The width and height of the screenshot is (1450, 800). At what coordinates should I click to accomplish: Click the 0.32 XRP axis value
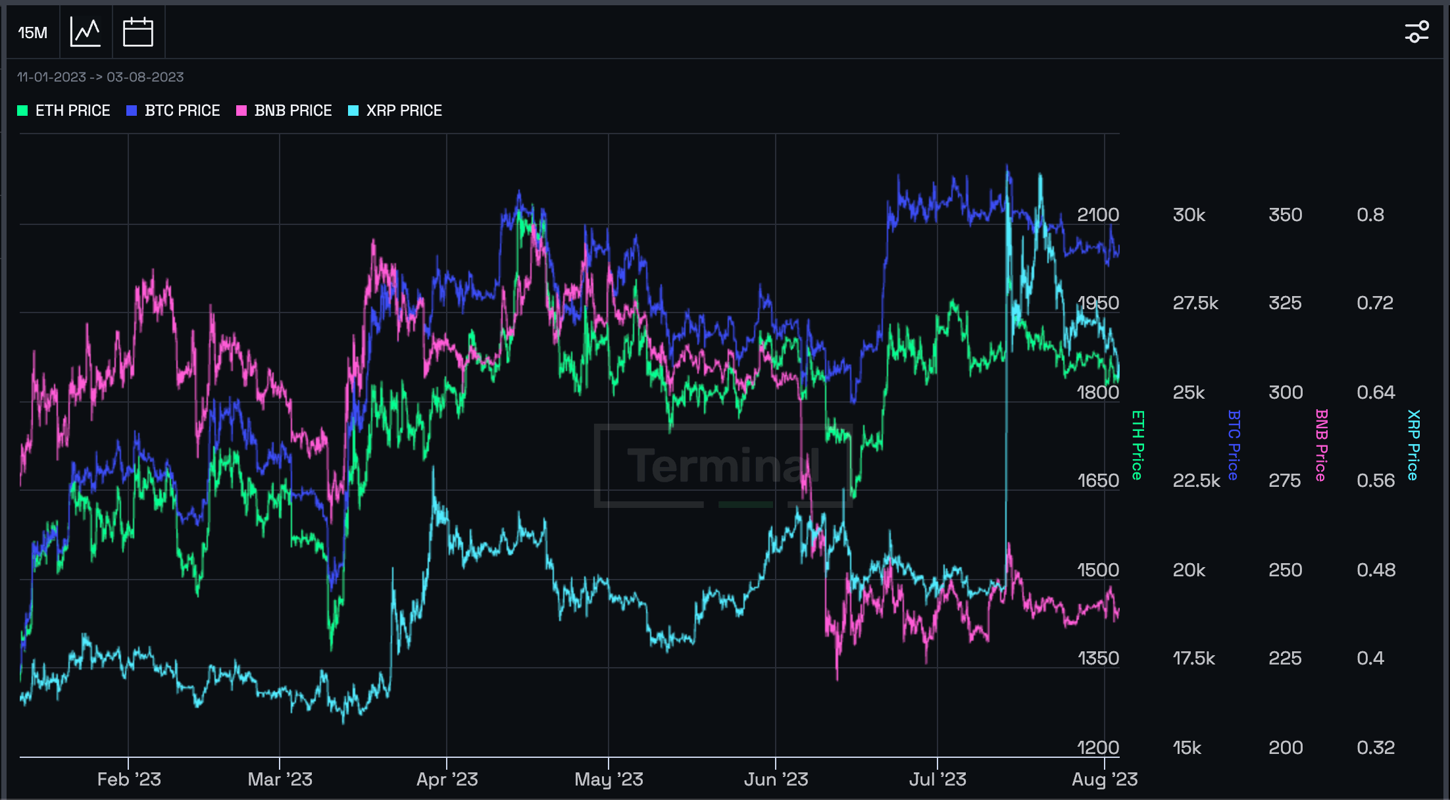point(1376,748)
